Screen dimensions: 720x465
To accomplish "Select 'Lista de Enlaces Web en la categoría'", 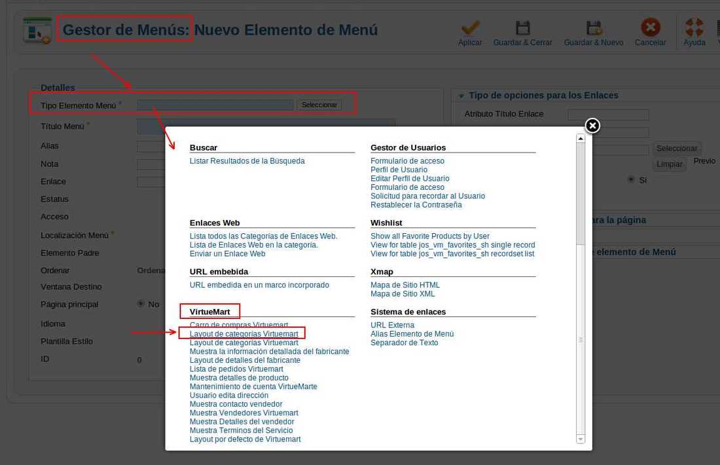I will (x=254, y=244).
